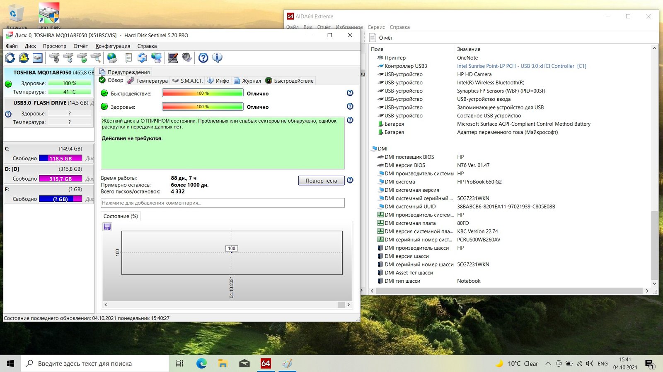The width and height of the screenshot is (663, 372).
Task: Launch Microsoft Edge from the taskbar
Action: coord(201,363)
